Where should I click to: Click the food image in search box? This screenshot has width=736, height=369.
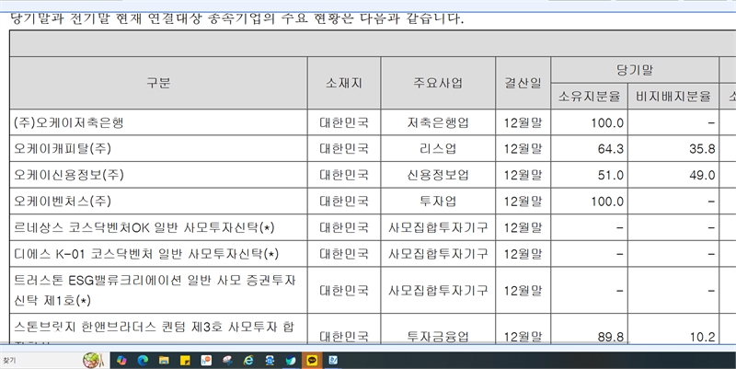click(x=93, y=359)
